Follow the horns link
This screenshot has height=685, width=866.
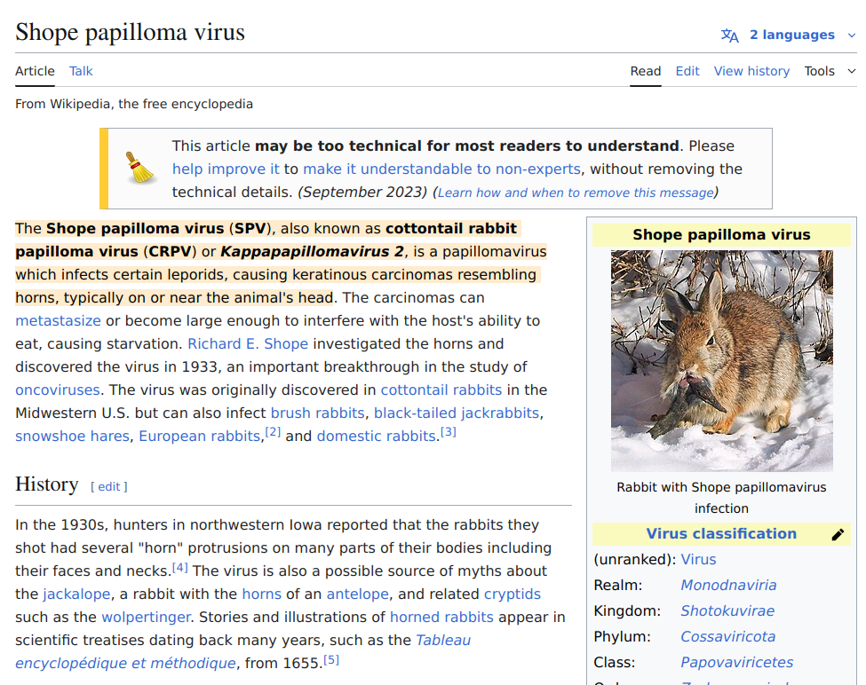262,594
